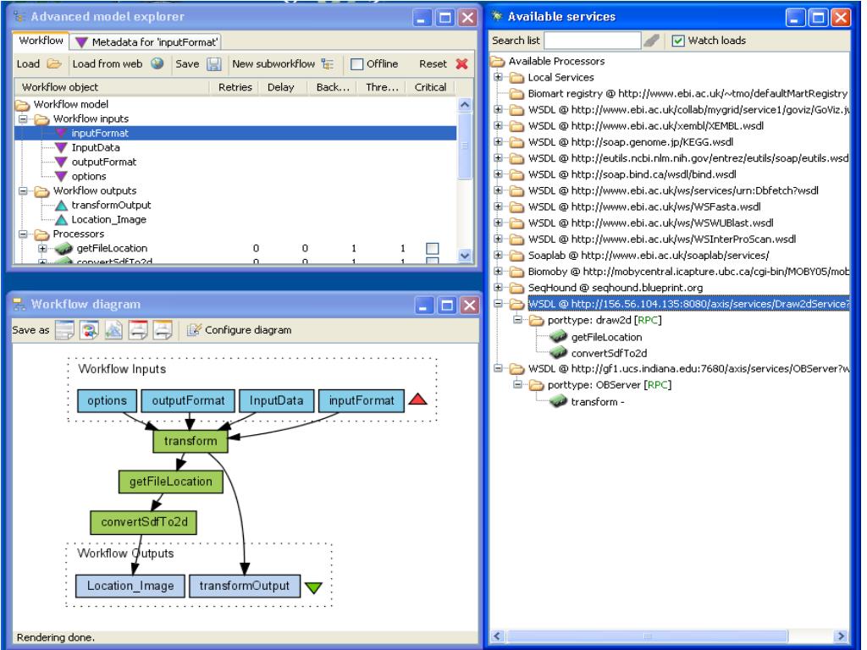
Task: Collapse the porttype draw2d node
Action: (517, 319)
